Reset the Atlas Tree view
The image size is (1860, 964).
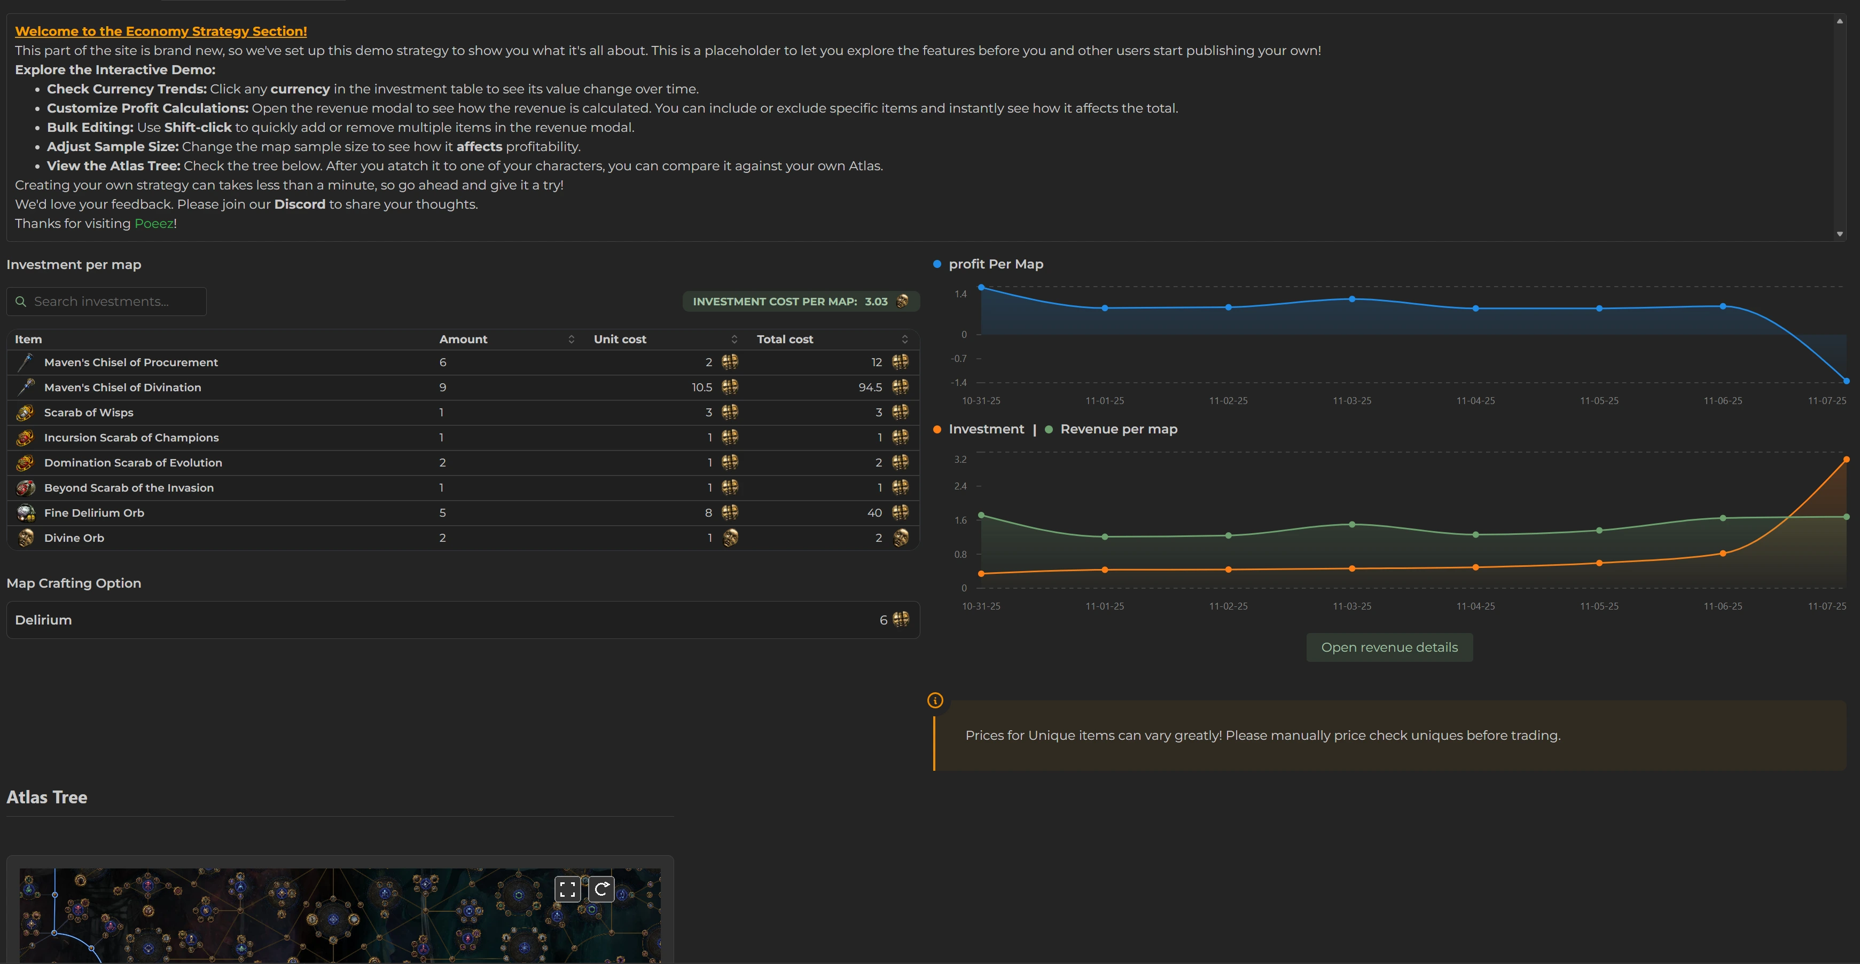[x=601, y=889]
